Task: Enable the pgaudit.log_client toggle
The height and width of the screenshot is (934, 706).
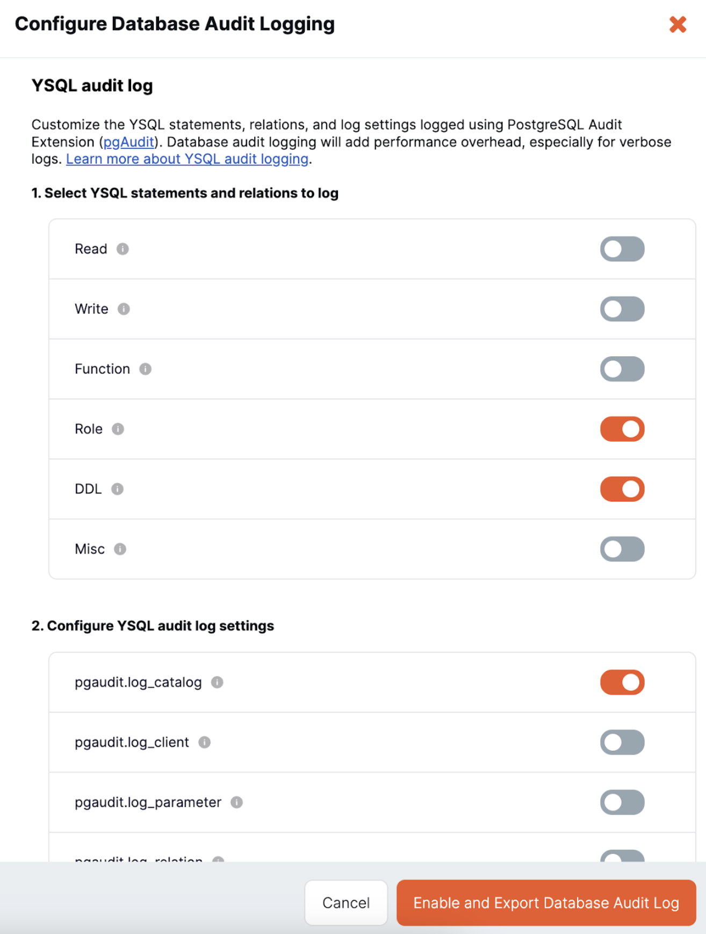Action: [622, 742]
